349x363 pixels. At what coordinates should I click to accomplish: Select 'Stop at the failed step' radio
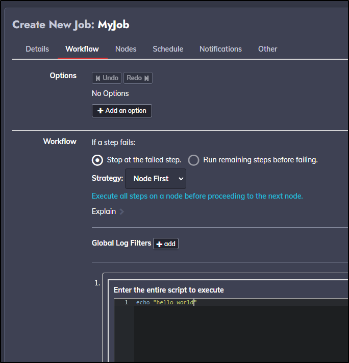tap(97, 160)
